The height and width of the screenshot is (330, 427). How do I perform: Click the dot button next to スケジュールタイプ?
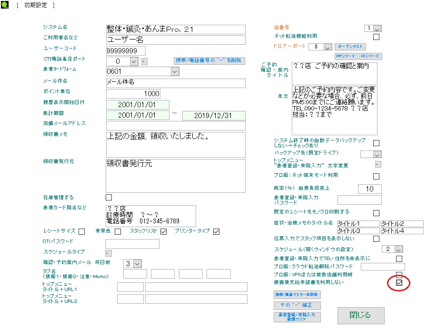109,253
